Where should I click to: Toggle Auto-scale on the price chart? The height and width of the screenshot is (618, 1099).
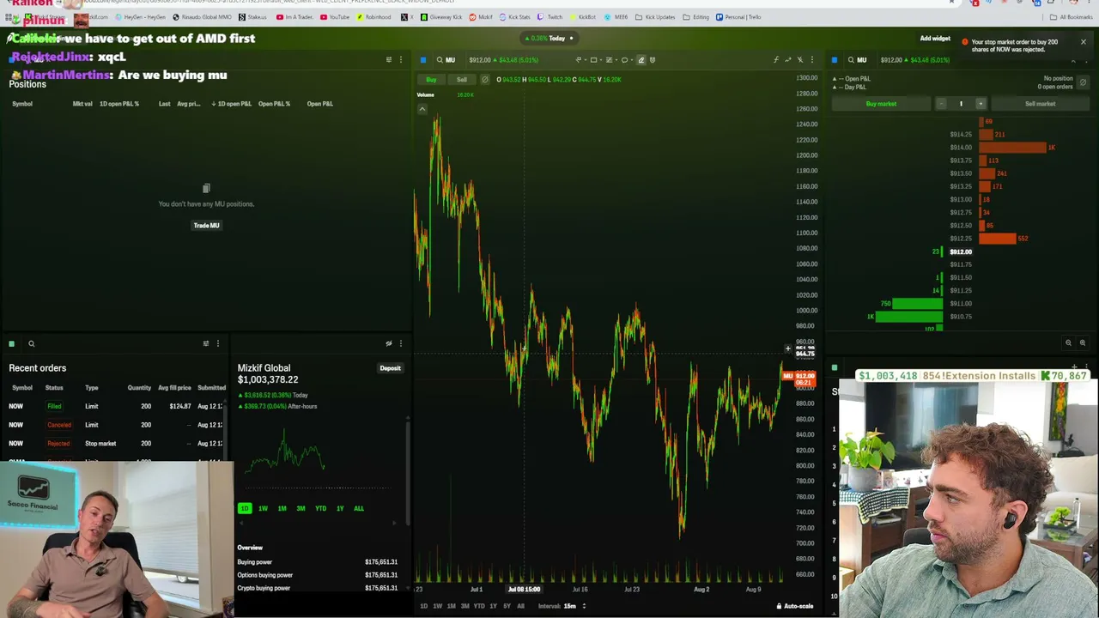795,606
